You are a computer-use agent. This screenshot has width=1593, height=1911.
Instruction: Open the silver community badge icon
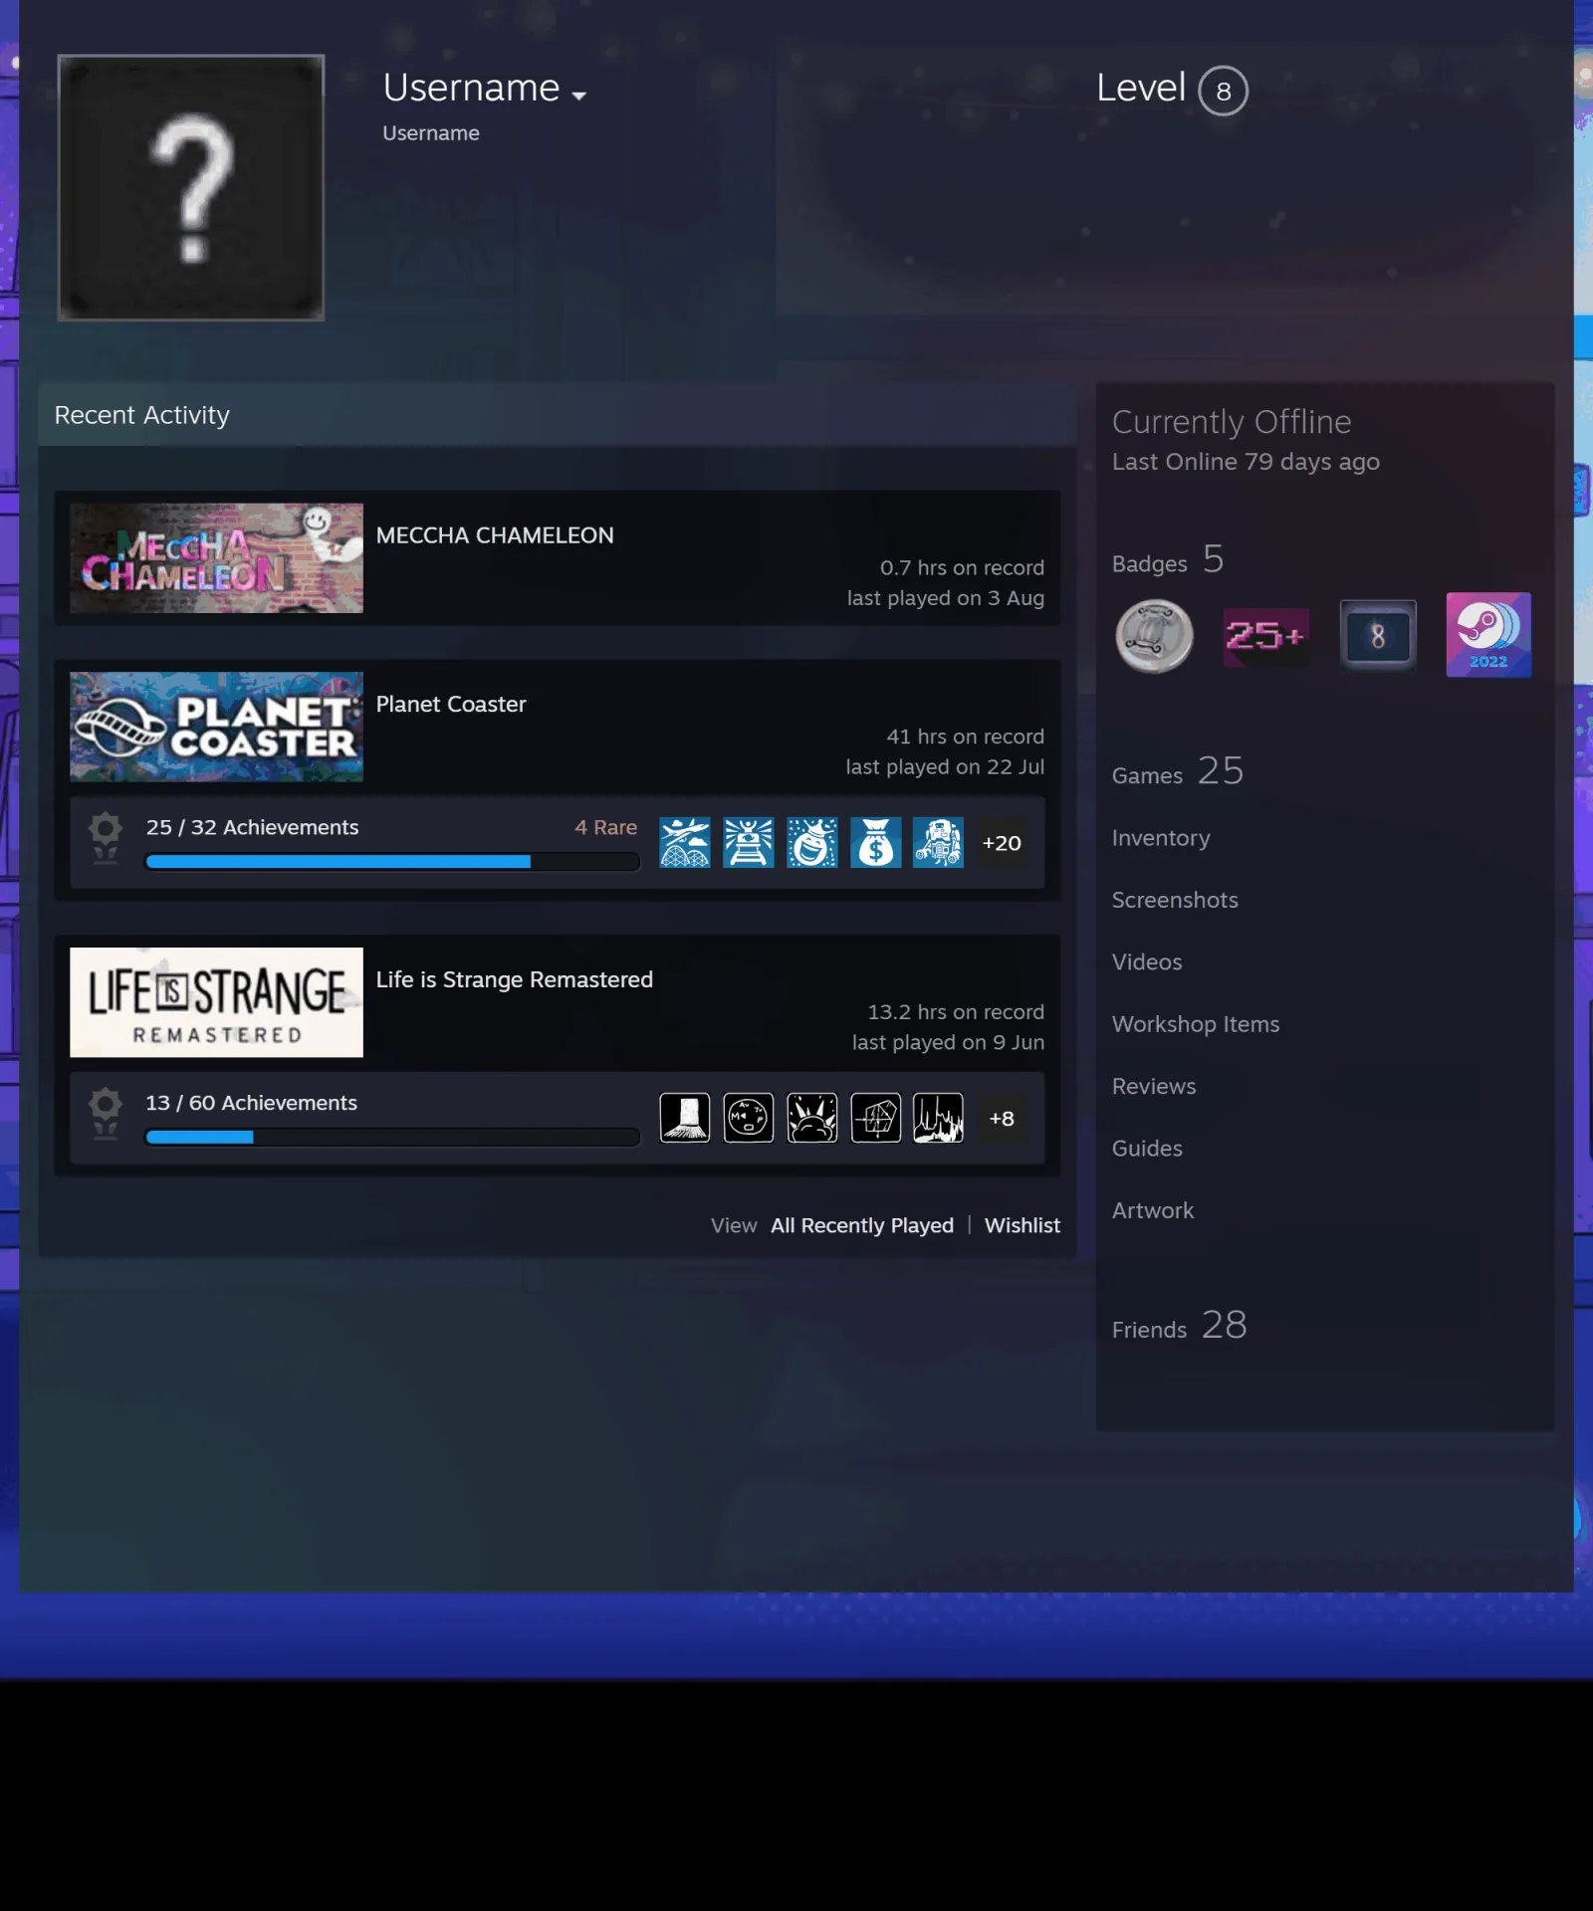click(x=1155, y=636)
